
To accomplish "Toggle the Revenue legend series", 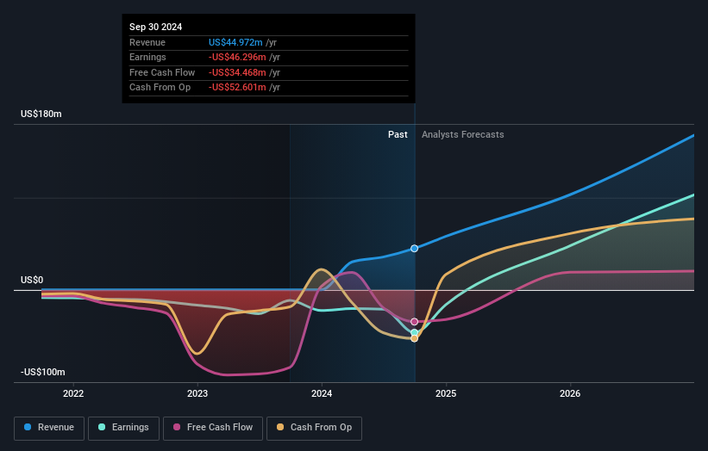I will pos(49,428).
